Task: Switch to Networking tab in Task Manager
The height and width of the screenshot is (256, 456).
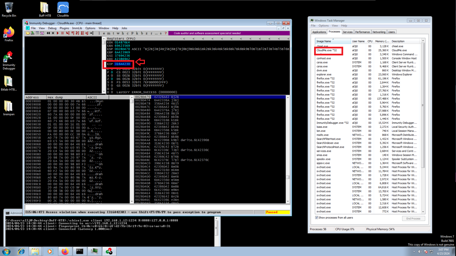Action: [379, 32]
